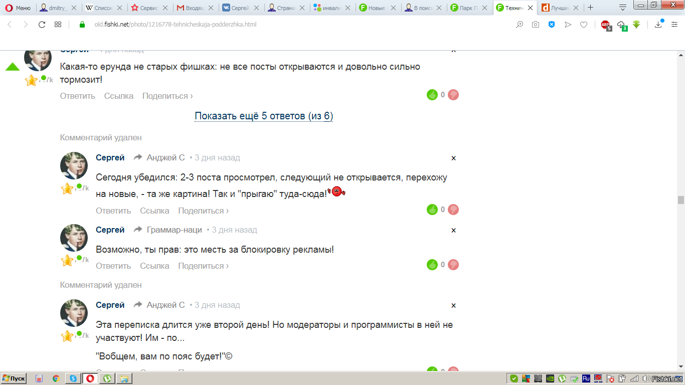This screenshot has width=685, height=385.
Task: Open Chrome from taskbar quick launch
Action: point(56,378)
